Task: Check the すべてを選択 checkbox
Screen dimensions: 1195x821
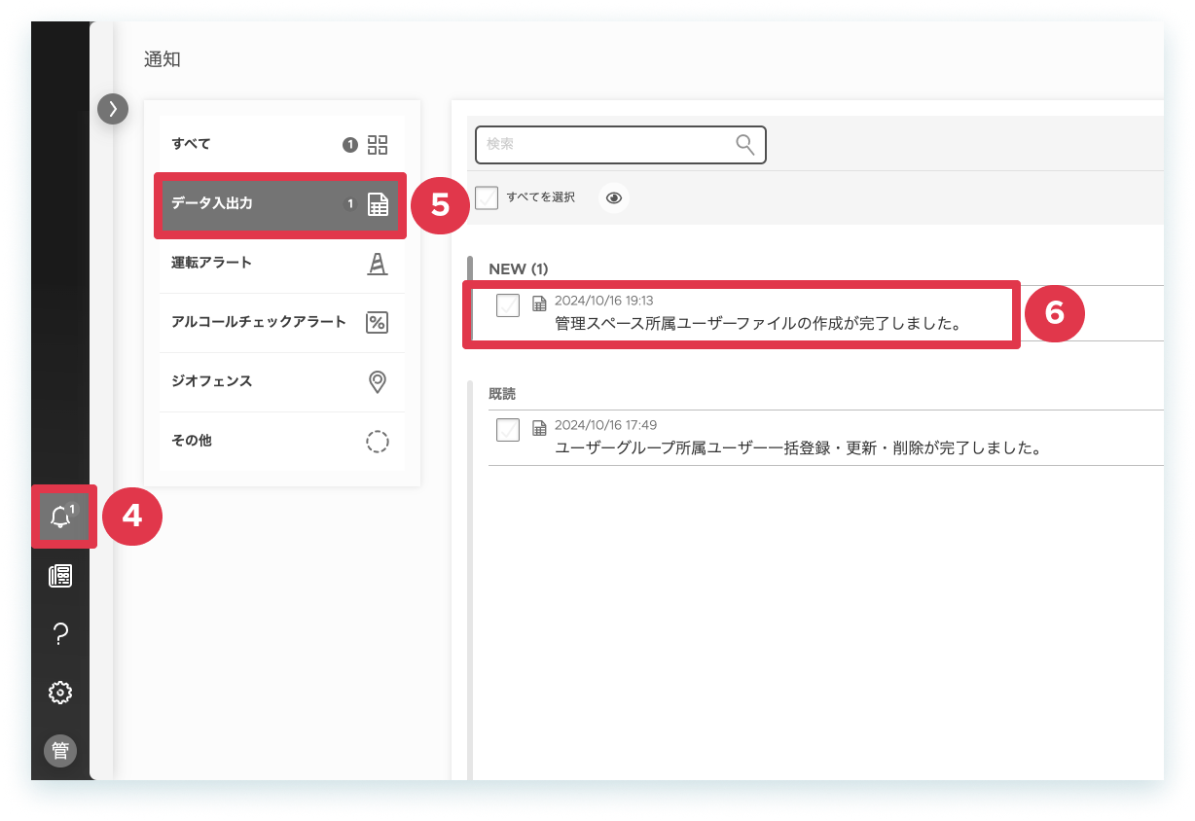Action: coord(488,197)
